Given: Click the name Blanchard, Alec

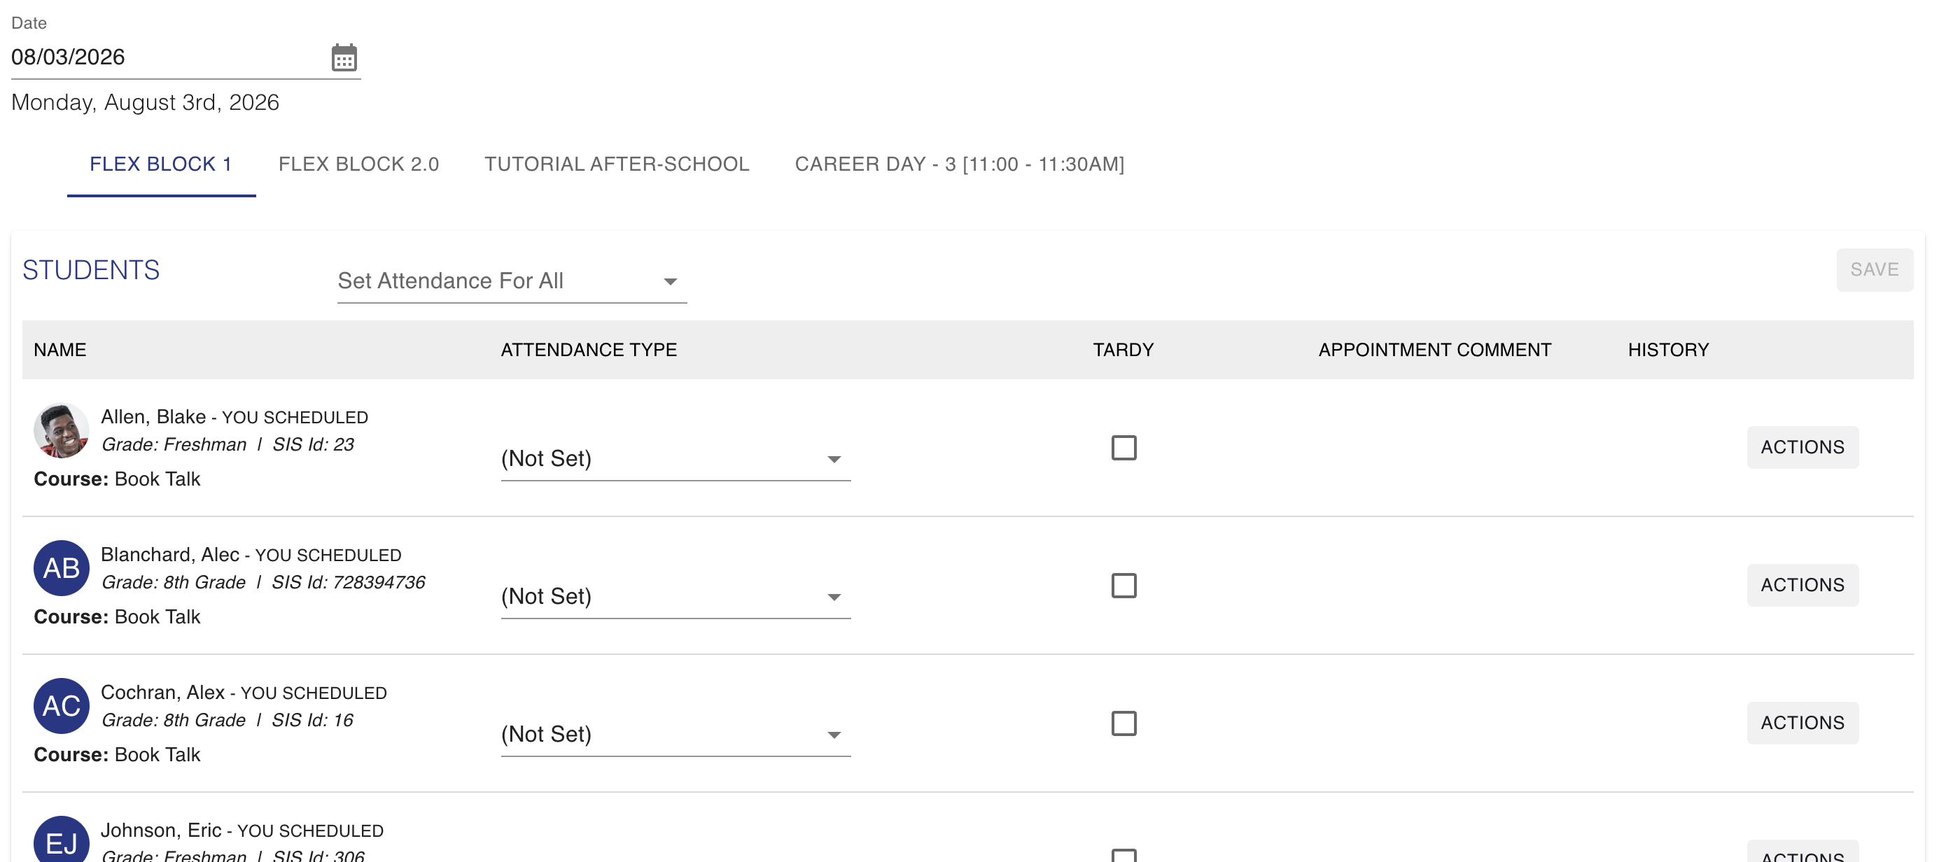Looking at the screenshot, I should pyautogui.click(x=170, y=554).
